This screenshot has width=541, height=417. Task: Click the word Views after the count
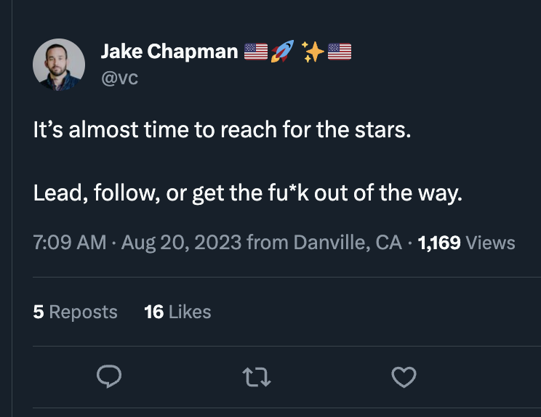pos(490,243)
